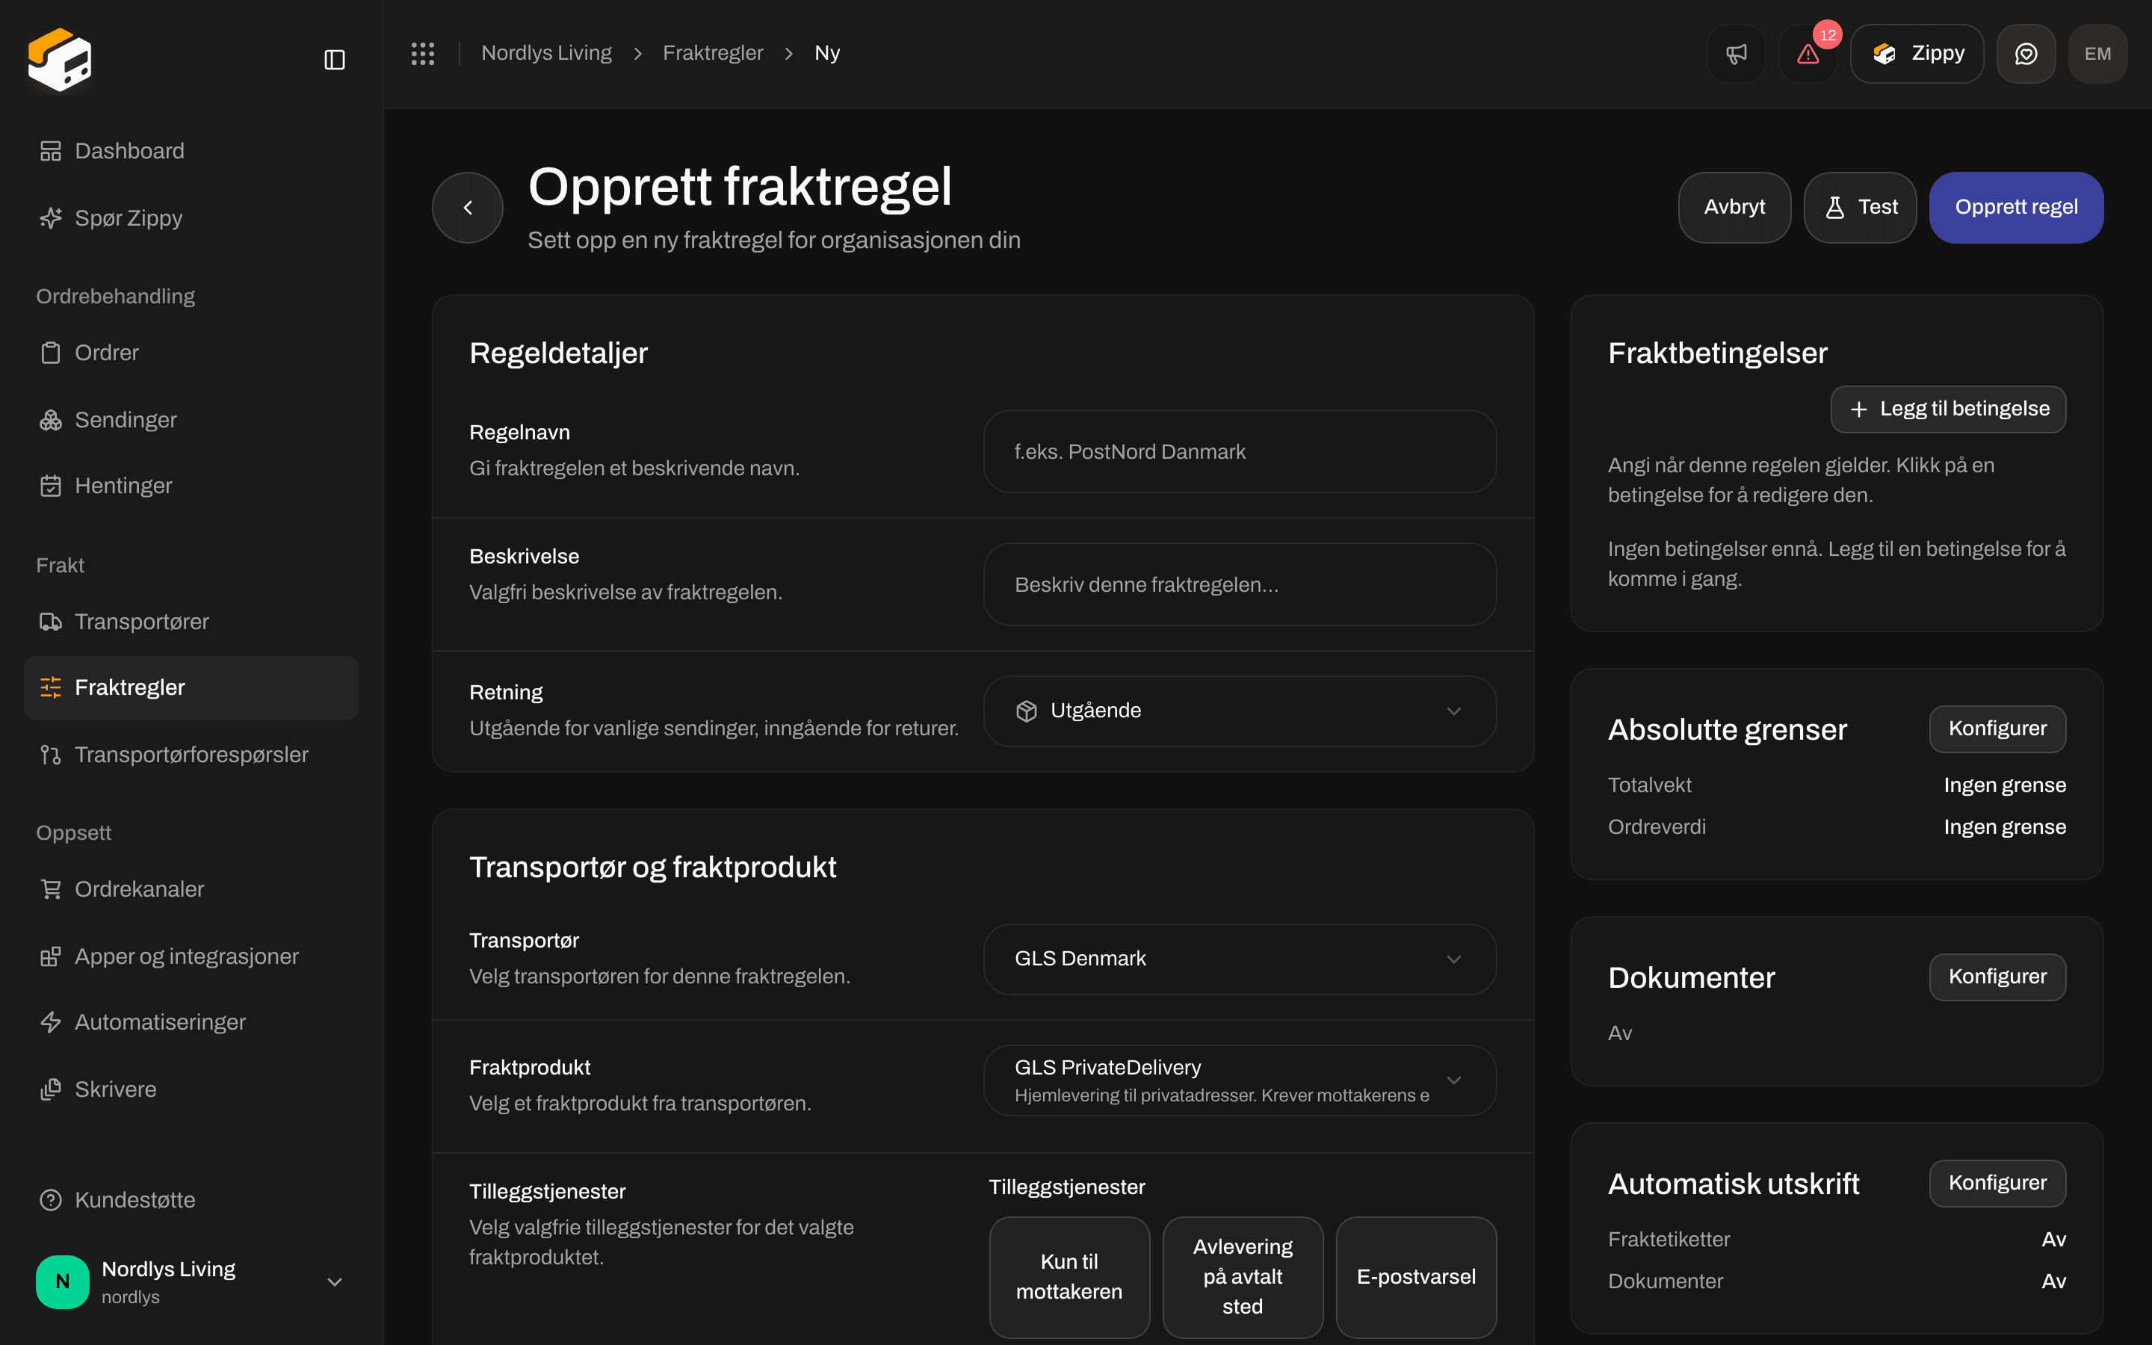Select Fraktregler in the sidebar
The height and width of the screenshot is (1345, 2152).
click(x=191, y=687)
